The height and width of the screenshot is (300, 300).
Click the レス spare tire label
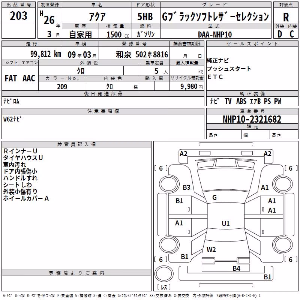tap(164, 287)
